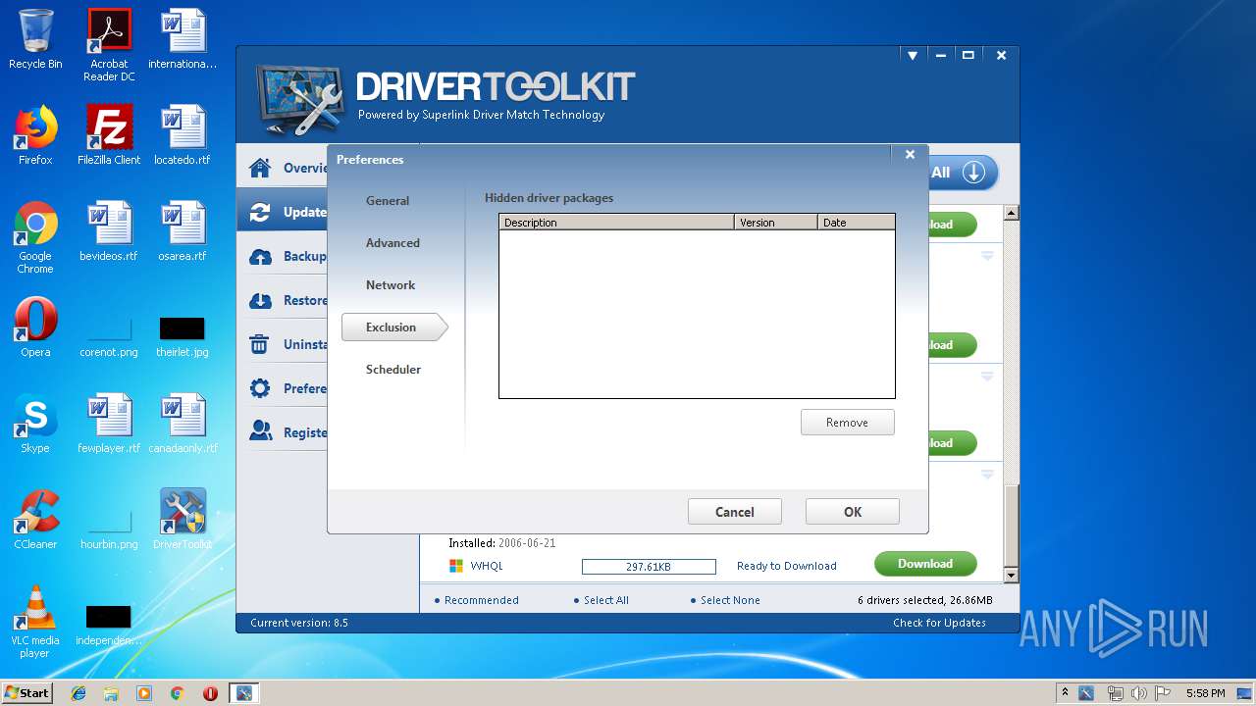Click the Uninstall trash icon in sidebar
Image resolution: width=1256 pixels, height=706 pixels.
click(260, 344)
